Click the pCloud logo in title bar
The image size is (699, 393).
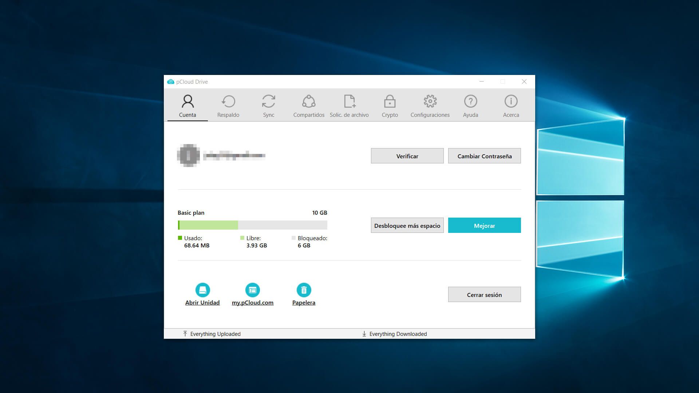[x=171, y=82]
